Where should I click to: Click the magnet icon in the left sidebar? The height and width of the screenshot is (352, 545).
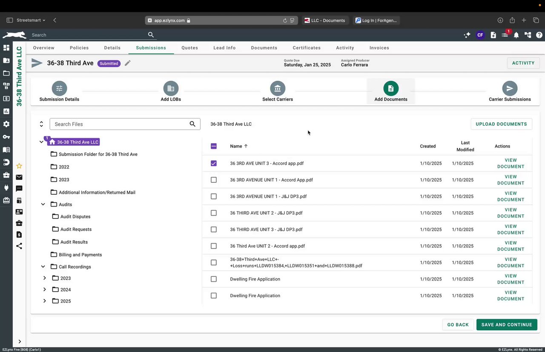pos(6,162)
